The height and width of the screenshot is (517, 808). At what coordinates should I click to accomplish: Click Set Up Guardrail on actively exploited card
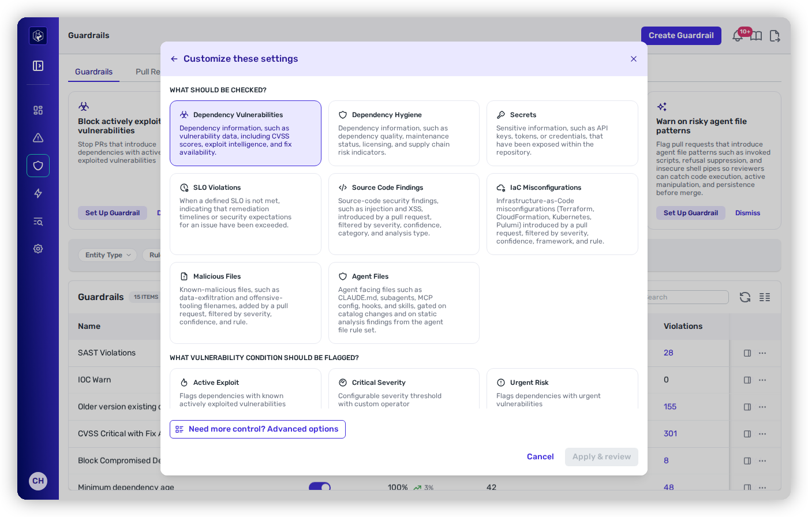(113, 213)
